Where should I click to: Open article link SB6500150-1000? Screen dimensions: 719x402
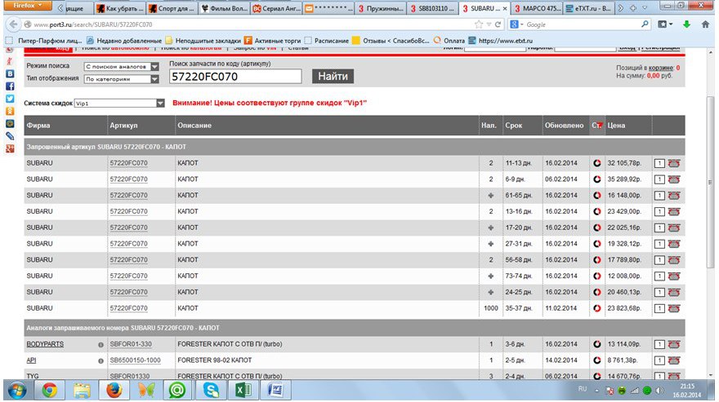[136, 360]
